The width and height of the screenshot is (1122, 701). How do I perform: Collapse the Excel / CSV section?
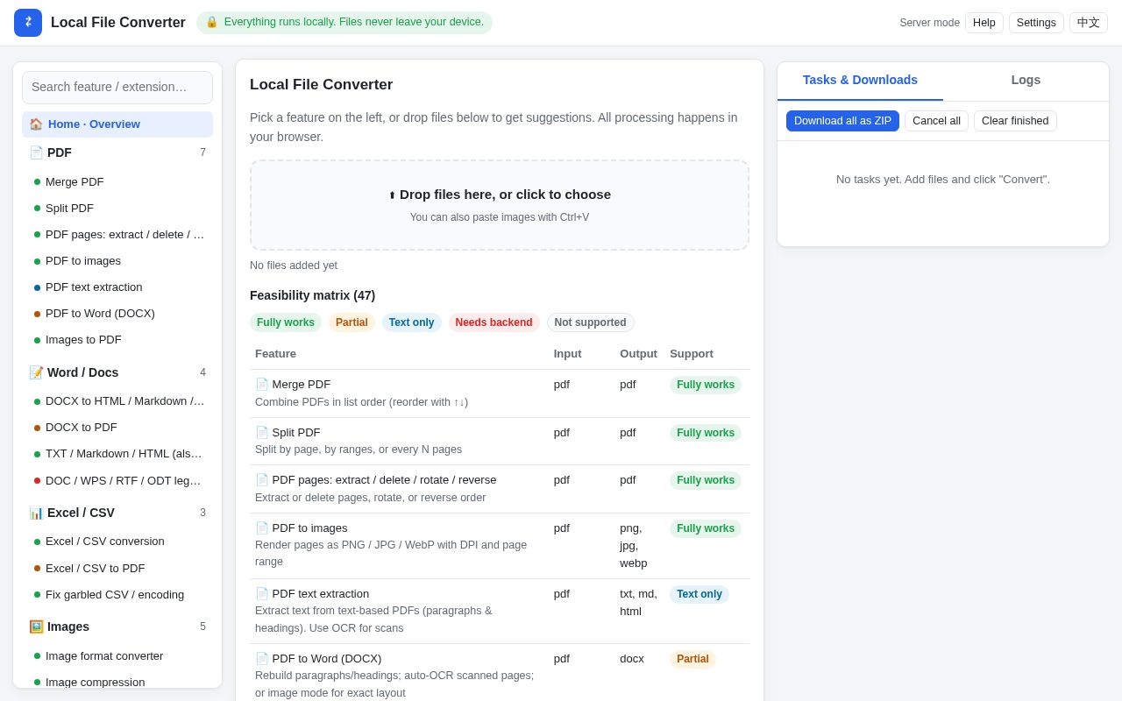point(117,513)
